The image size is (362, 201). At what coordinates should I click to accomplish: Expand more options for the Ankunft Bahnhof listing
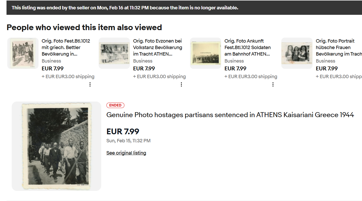click(x=273, y=84)
